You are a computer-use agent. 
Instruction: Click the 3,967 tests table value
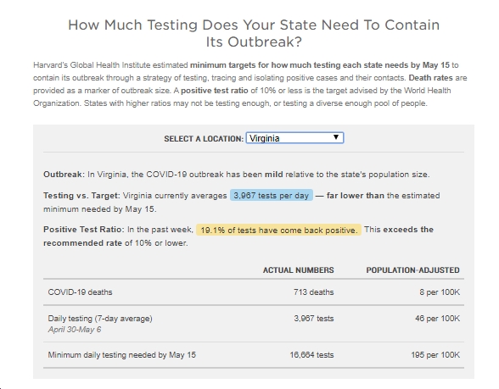[313, 319]
